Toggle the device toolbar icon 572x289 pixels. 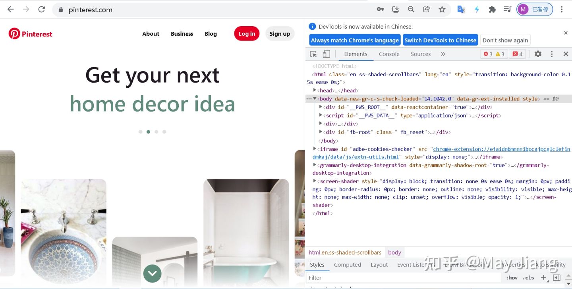[326, 54]
